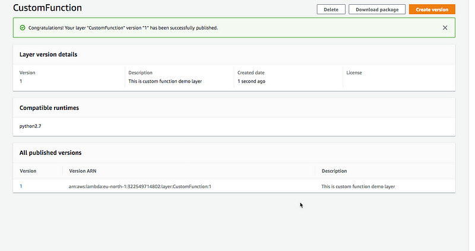
Task: Click the congratulations message text
Action: pyautogui.click(x=123, y=28)
